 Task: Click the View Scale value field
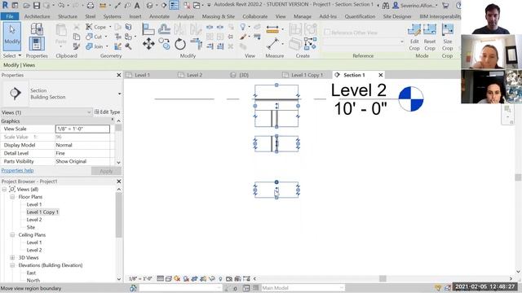pyautogui.click(x=82, y=129)
